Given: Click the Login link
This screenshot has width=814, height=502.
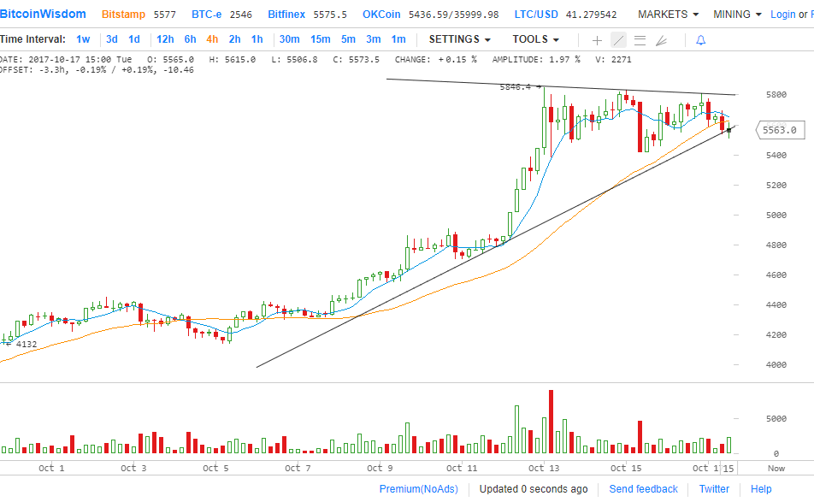Looking at the screenshot, I should (x=782, y=15).
